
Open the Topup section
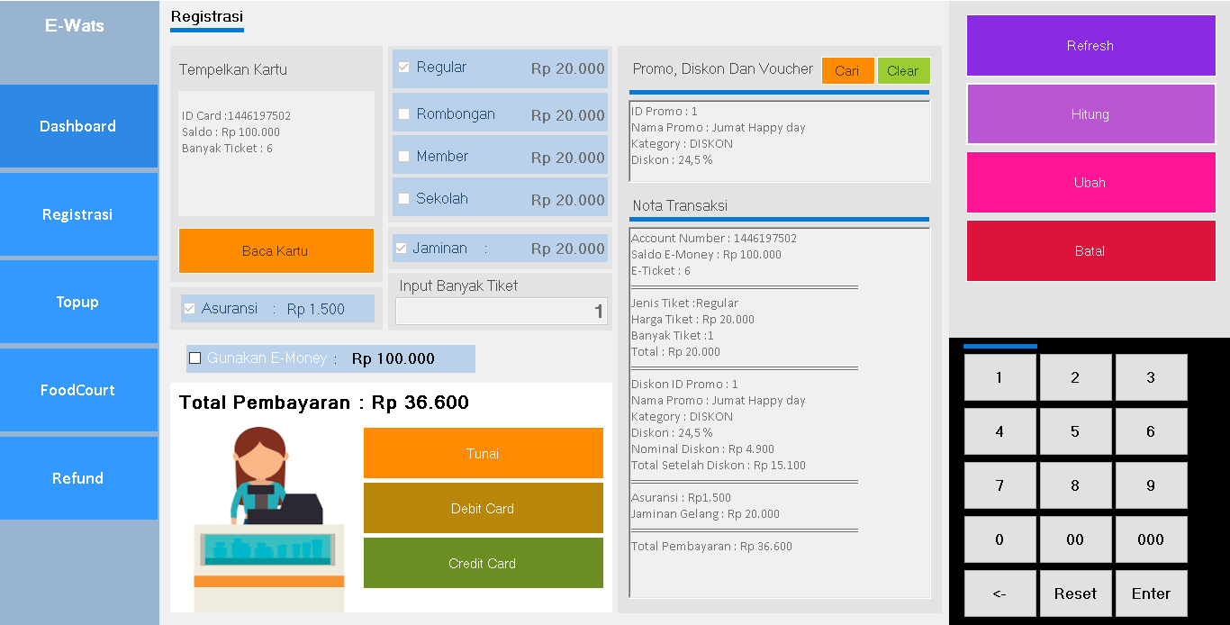click(77, 302)
